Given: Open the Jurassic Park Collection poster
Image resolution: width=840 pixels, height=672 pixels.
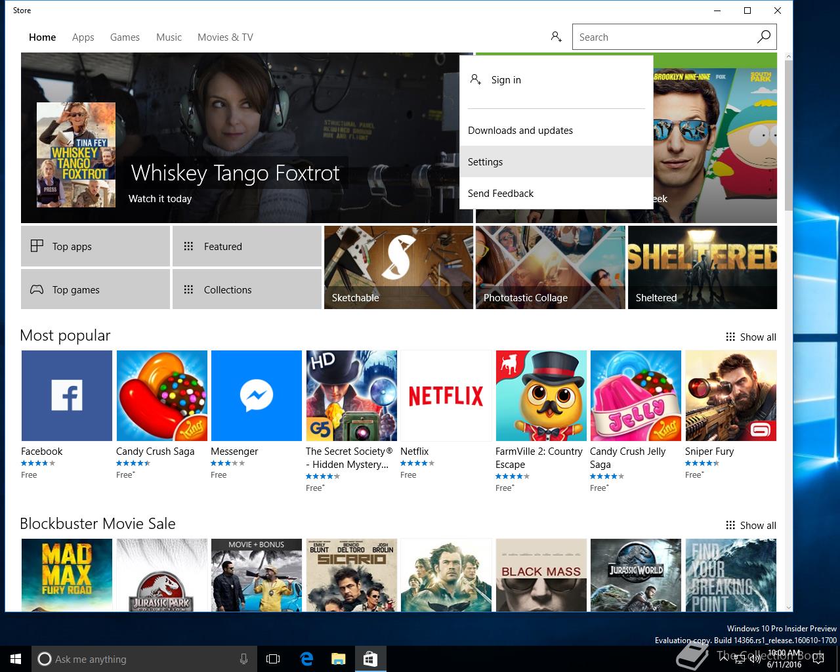Looking at the screenshot, I should pyautogui.click(x=162, y=575).
